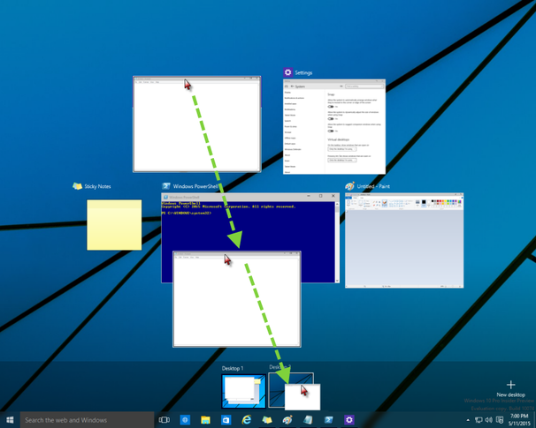Image resolution: width=536 pixels, height=428 pixels.
Task: Open the volume tray icon
Action: 489,420
